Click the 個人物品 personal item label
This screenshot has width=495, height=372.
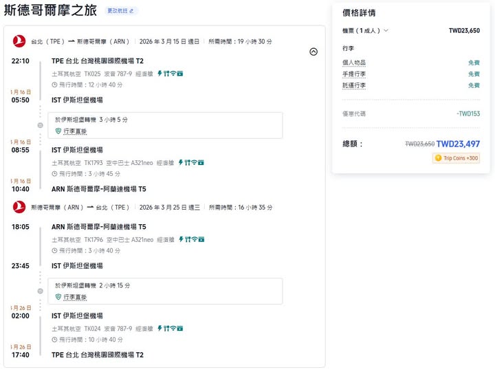(x=353, y=63)
